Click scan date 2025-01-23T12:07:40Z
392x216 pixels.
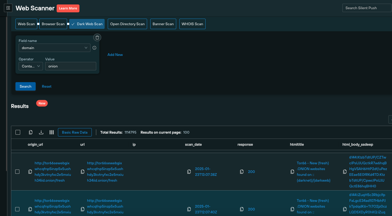(x=206, y=209)
